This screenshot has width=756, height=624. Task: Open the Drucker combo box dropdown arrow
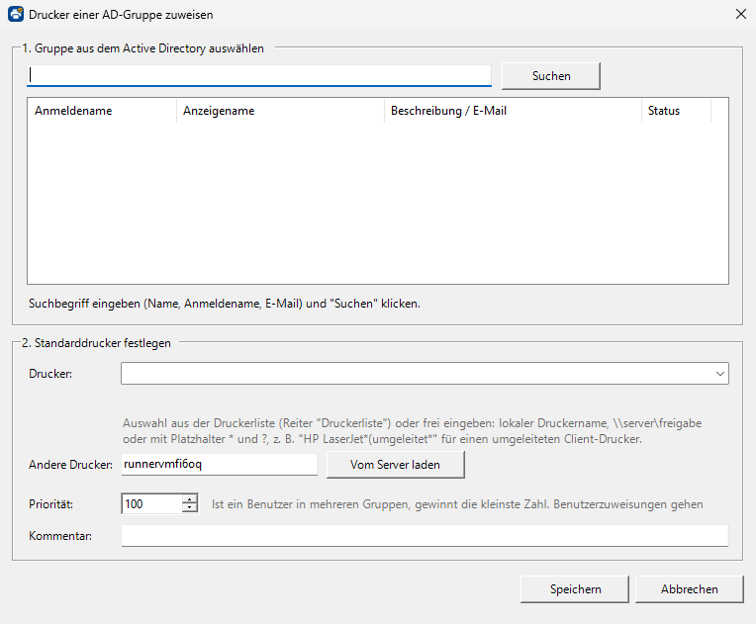720,374
